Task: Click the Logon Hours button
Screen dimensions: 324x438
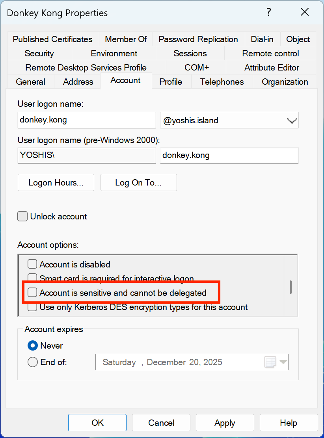Action: [x=56, y=183]
